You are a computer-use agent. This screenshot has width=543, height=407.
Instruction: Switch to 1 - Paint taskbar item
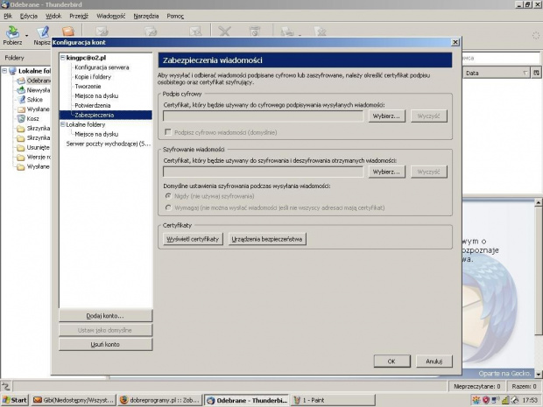coord(333,400)
